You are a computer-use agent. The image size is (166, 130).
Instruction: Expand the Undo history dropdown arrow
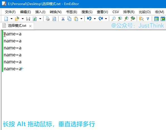95,19
